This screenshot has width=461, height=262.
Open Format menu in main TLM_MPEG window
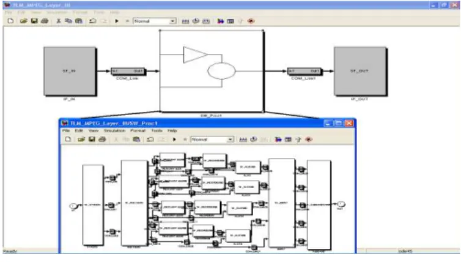coord(80,12)
